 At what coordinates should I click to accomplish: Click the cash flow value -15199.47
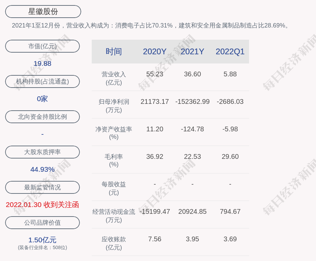[x=155, y=211]
